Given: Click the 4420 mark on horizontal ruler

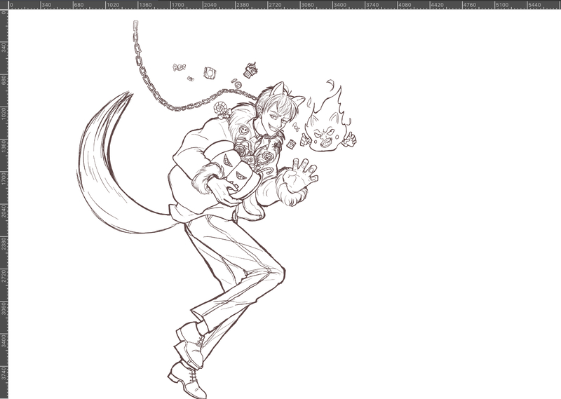Looking at the screenshot, I should pyautogui.click(x=437, y=6).
